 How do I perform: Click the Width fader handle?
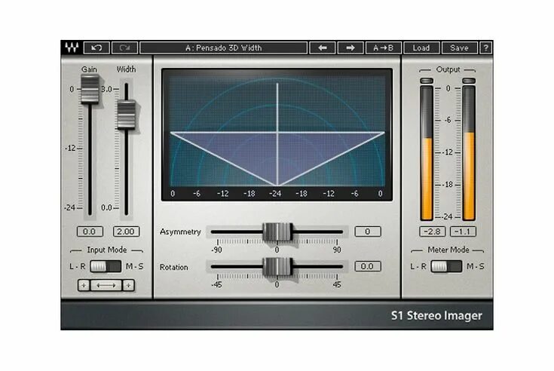pyautogui.click(x=126, y=115)
